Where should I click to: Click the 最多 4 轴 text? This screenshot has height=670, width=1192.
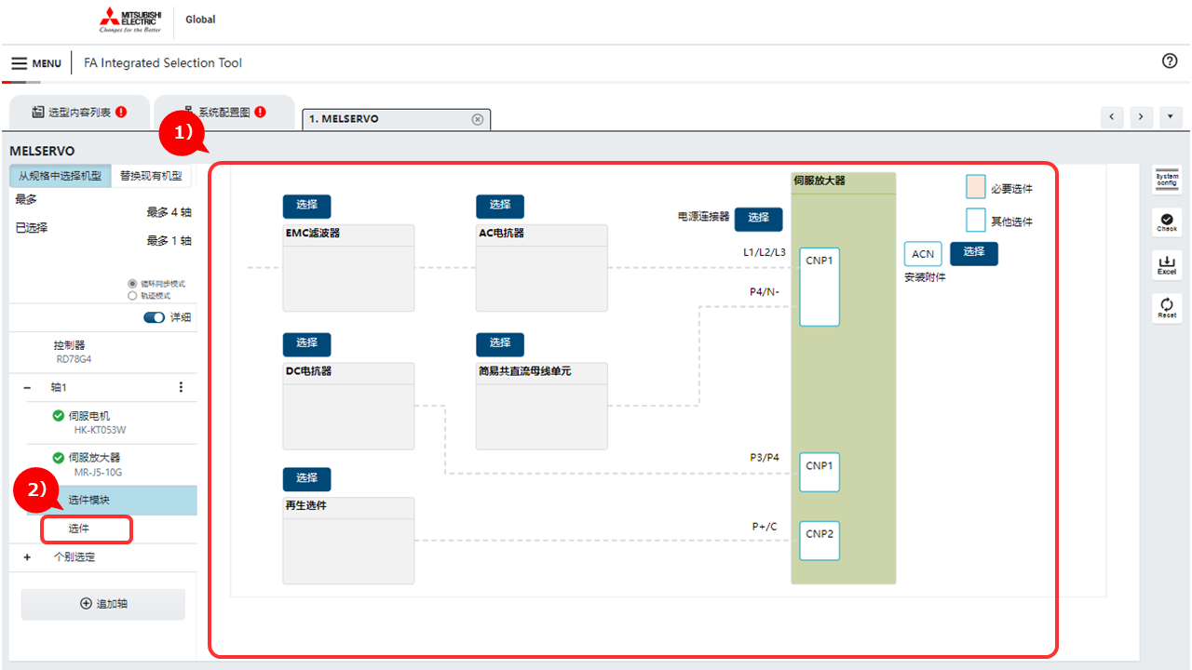pyautogui.click(x=169, y=212)
